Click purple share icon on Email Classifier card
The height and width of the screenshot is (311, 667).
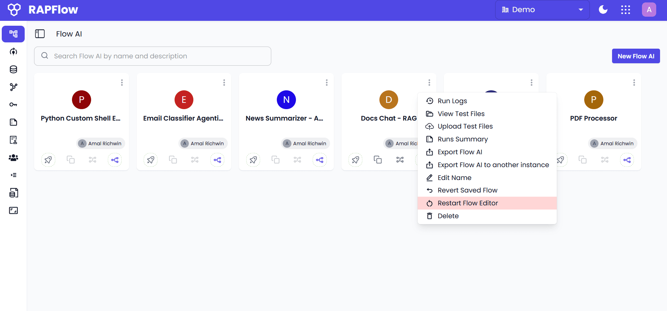point(217,160)
